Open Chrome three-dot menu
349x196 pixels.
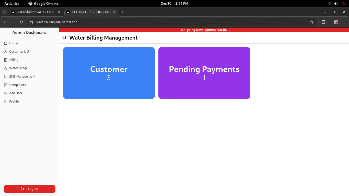click(344, 22)
